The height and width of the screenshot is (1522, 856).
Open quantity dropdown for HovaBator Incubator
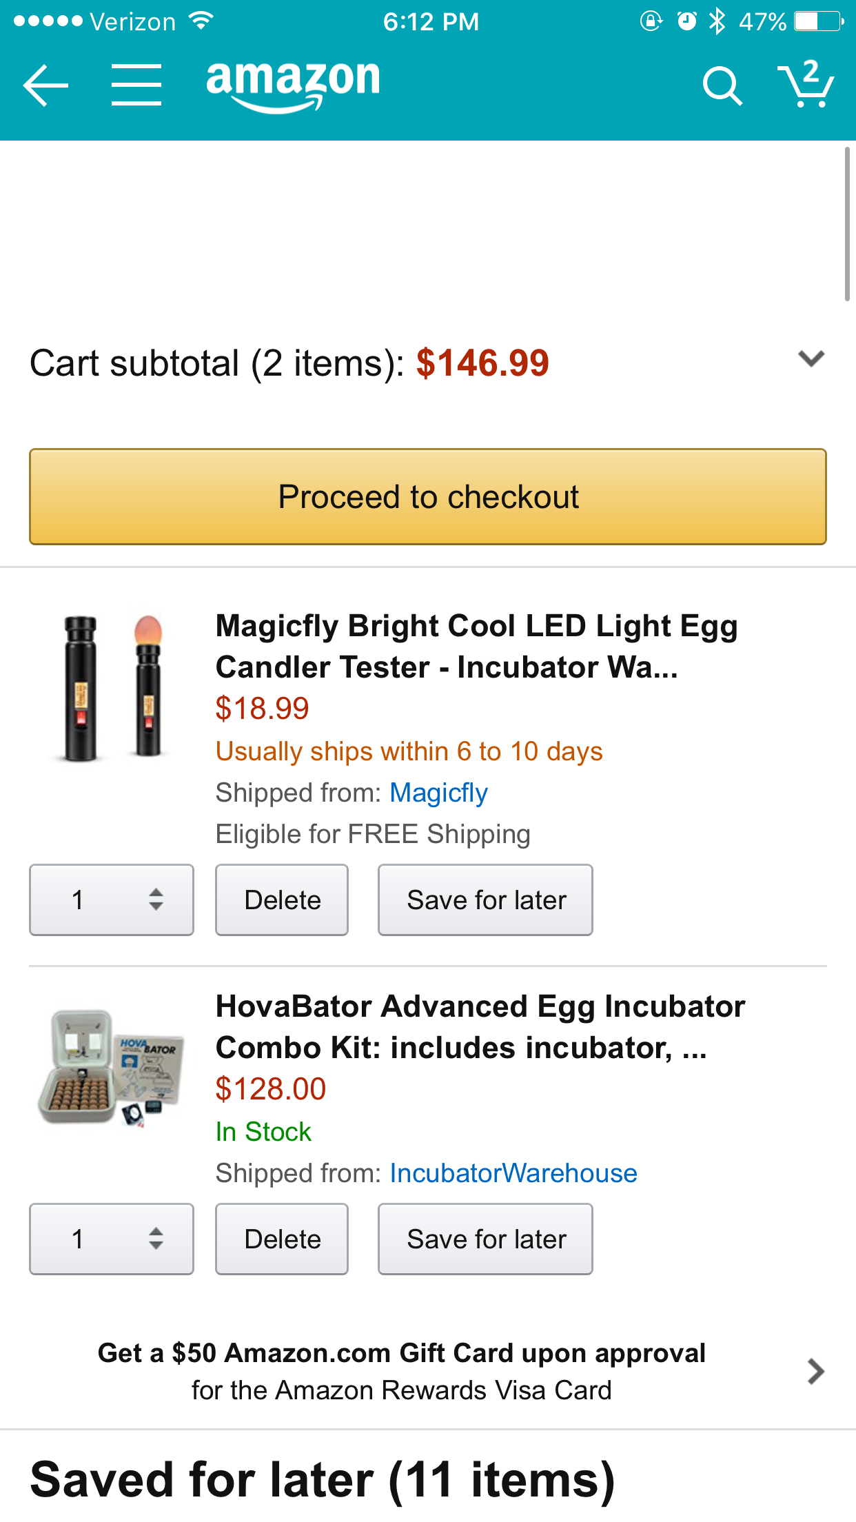tap(112, 1239)
